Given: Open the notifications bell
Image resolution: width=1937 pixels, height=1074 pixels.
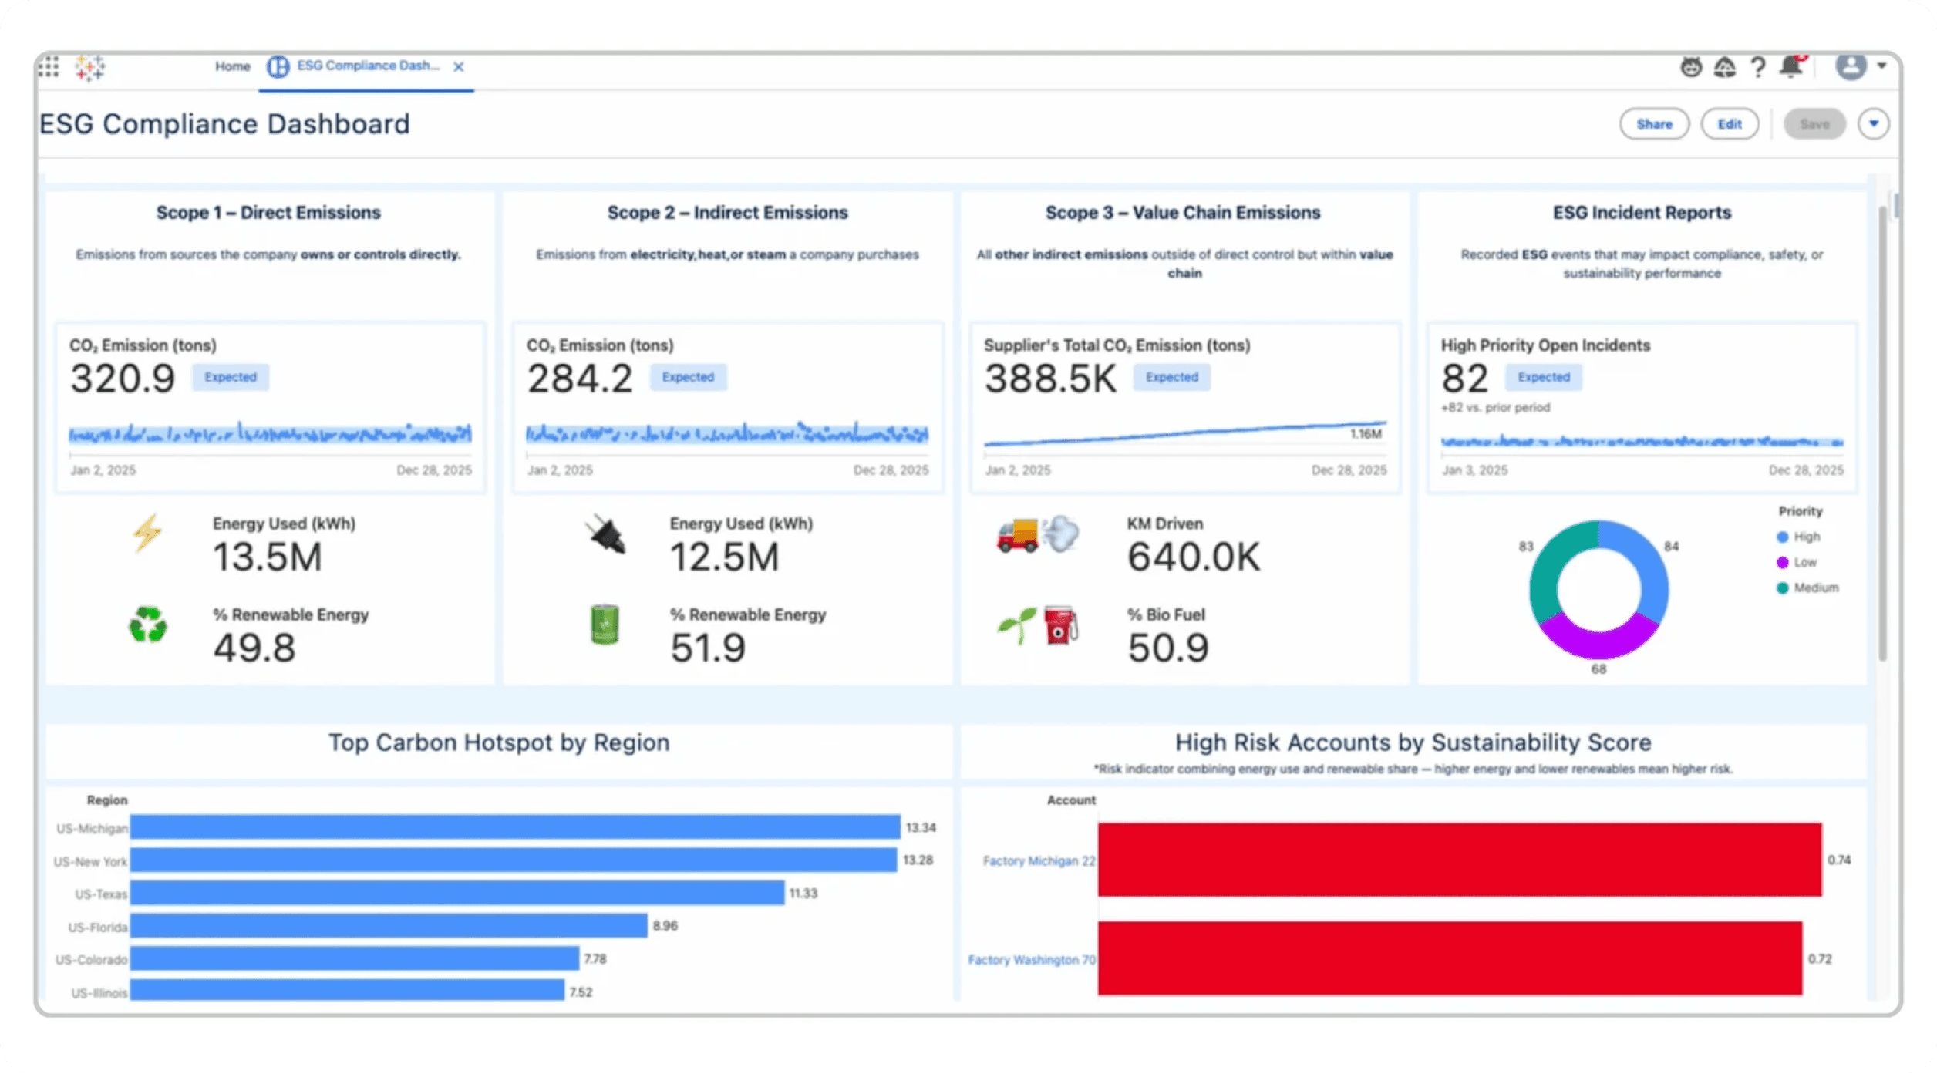Looking at the screenshot, I should point(1791,67).
